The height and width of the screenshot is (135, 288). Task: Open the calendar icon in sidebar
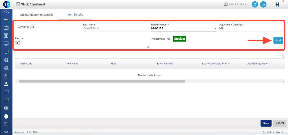(6, 36)
